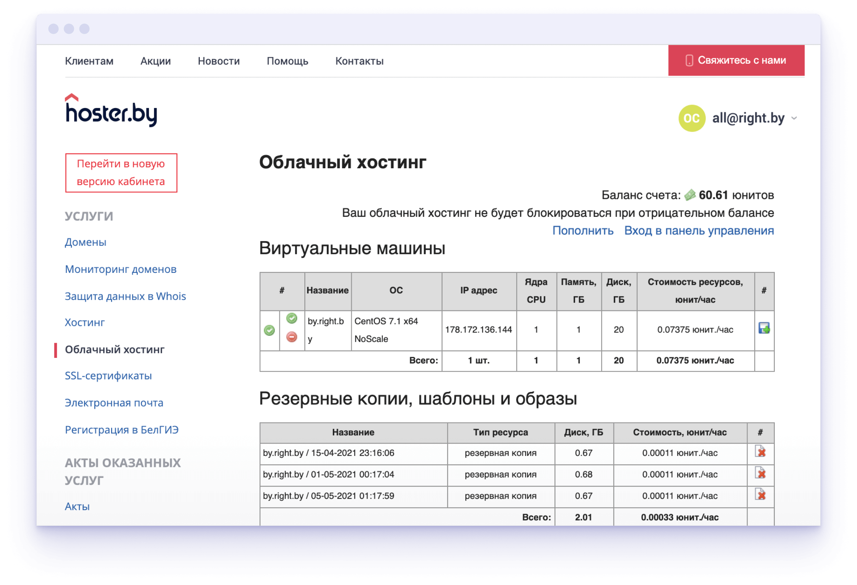Click the balance value 60.61
The height and width of the screenshot is (585, 857).
(x=713, y=195)
